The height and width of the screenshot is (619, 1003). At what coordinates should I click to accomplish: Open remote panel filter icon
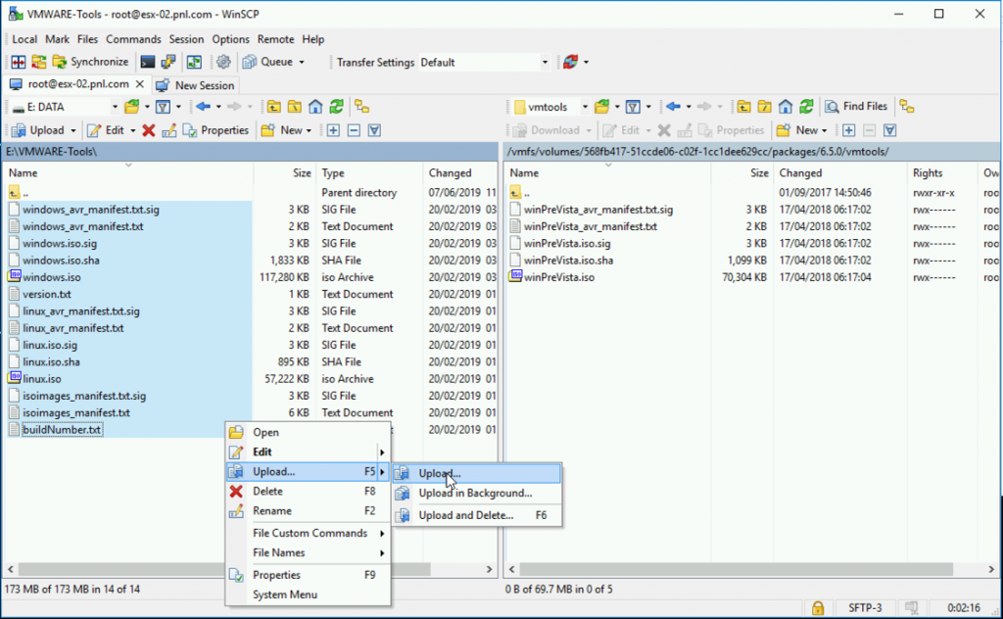pyautogui.click(x=633, y=107)
